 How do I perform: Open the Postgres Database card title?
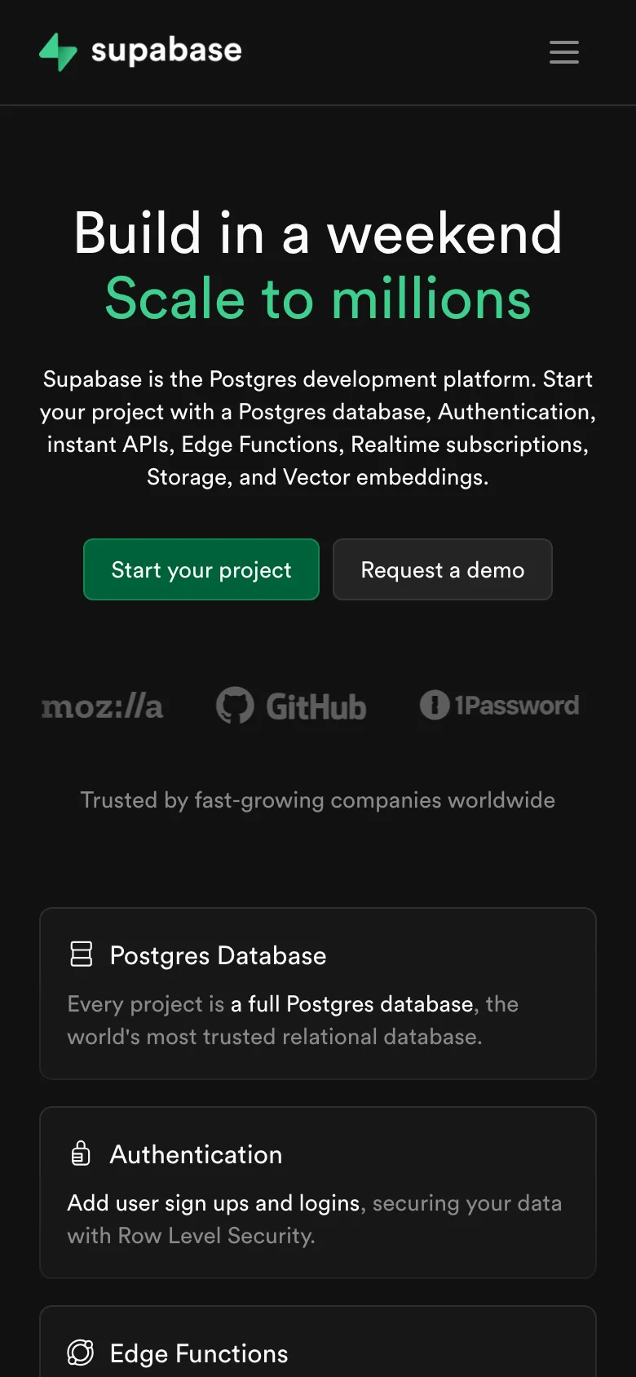tap(218, 955)
